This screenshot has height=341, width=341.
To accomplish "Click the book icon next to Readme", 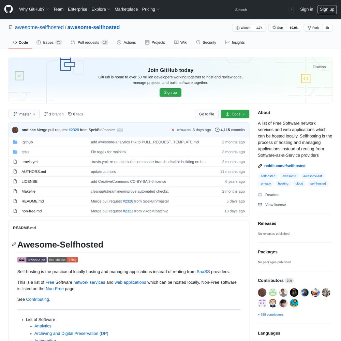I will 260,195.
